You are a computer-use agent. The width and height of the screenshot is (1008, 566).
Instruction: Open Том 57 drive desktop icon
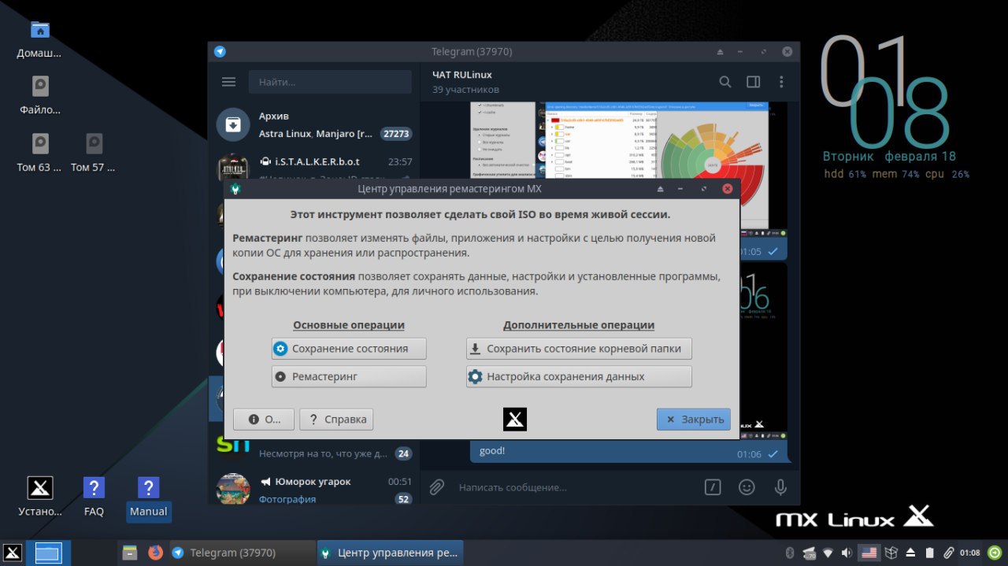(93, 152)
